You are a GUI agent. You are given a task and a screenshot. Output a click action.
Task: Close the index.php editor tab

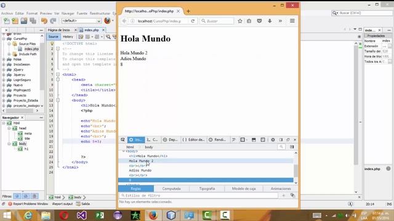(x=103, y=30)
